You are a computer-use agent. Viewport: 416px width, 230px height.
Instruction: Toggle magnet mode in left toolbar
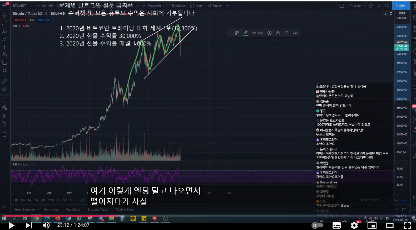(4, 100)
